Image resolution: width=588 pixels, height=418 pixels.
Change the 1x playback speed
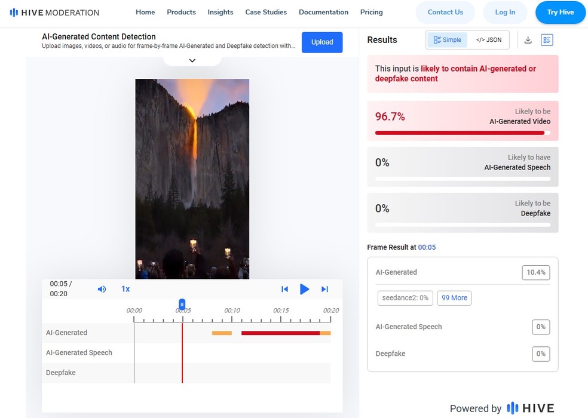click(125, 289)
